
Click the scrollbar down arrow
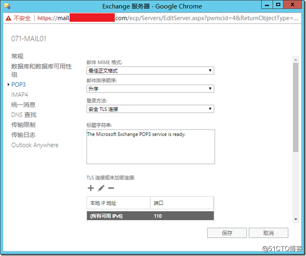[296, 219]
